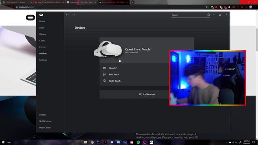Image resolution: width=258 pixels, height=145 pixels.
Task: Open Chats in the Oculus sidebar
Action: tap(42, 41)
